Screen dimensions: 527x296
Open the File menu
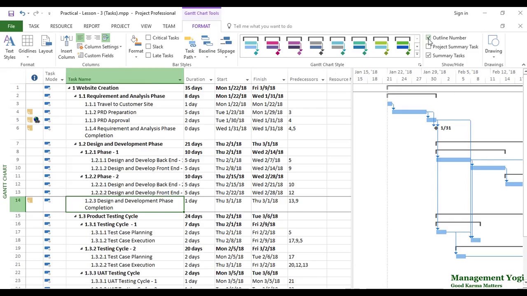[11, 26]
